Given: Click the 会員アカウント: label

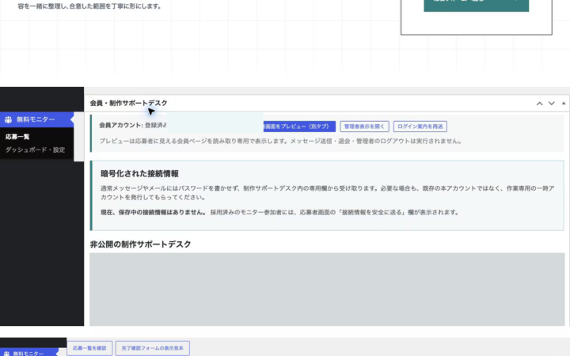Looking at the screenshot, I should (x=121, y=125).
